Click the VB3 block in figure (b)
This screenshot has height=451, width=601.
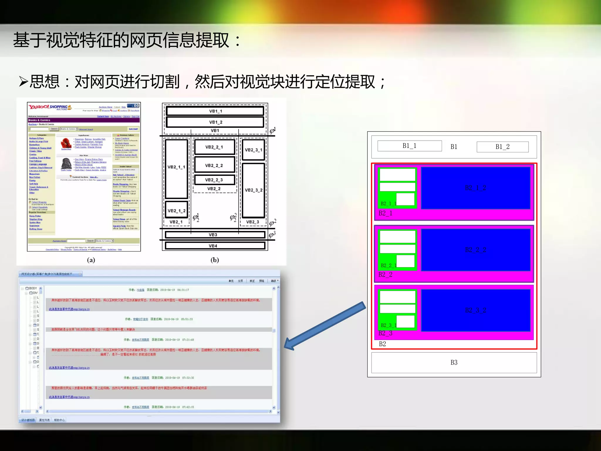pyautogui.click(x=215, y=235)
